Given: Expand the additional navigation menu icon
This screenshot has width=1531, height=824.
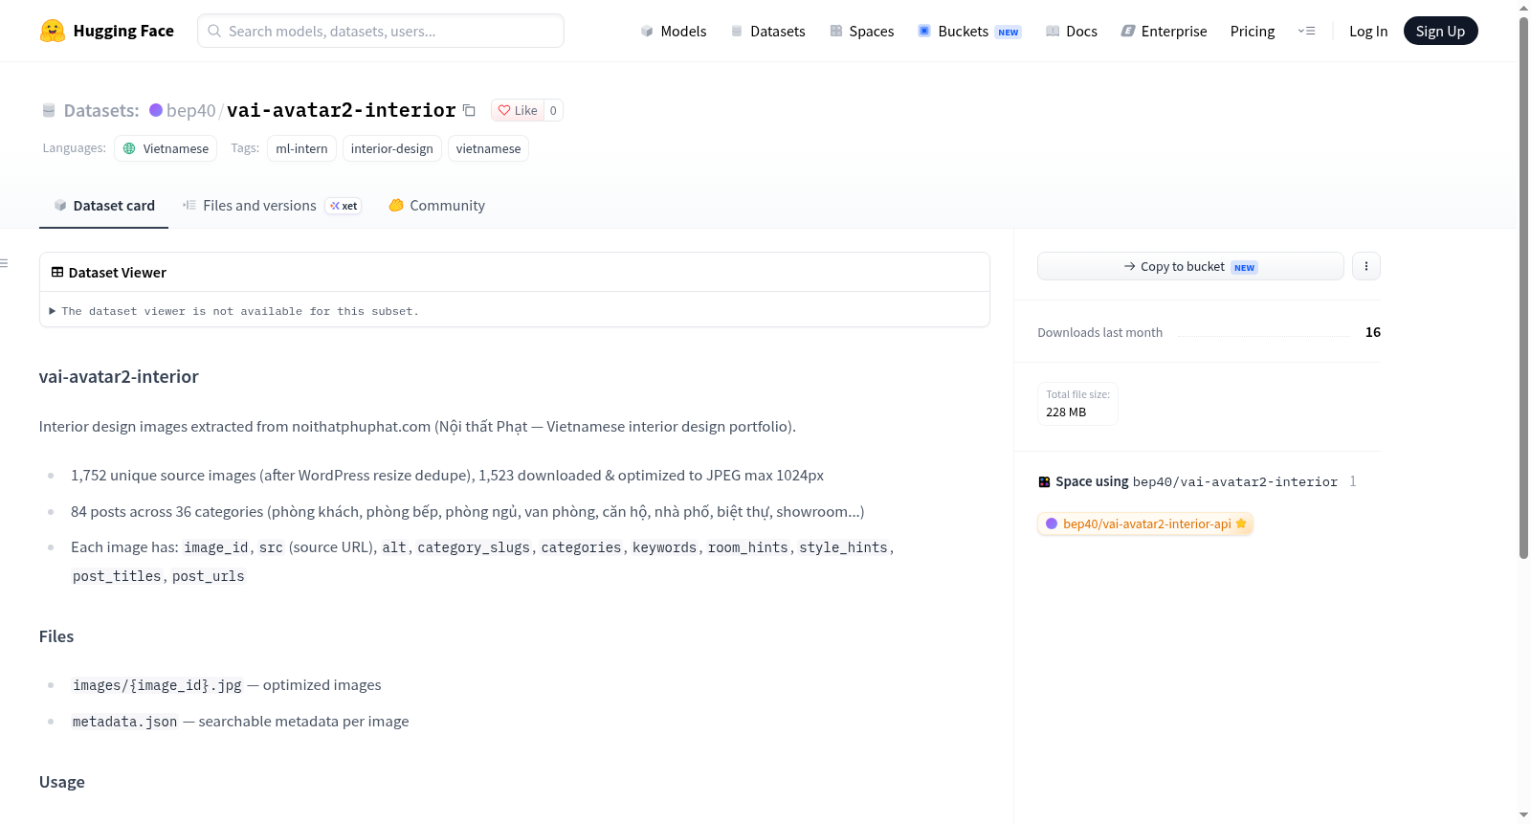Looking at the screenshot, I should [x=1306, y=31].
